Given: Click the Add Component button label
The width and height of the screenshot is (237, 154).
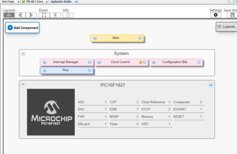Looking at the screenshot, I should [26, 28].
